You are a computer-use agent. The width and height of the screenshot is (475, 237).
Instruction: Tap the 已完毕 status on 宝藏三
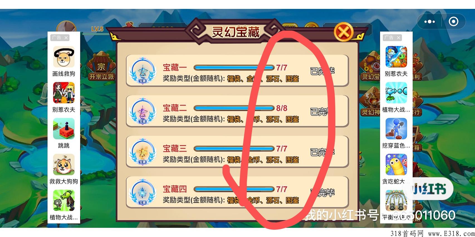coord(322,152)
